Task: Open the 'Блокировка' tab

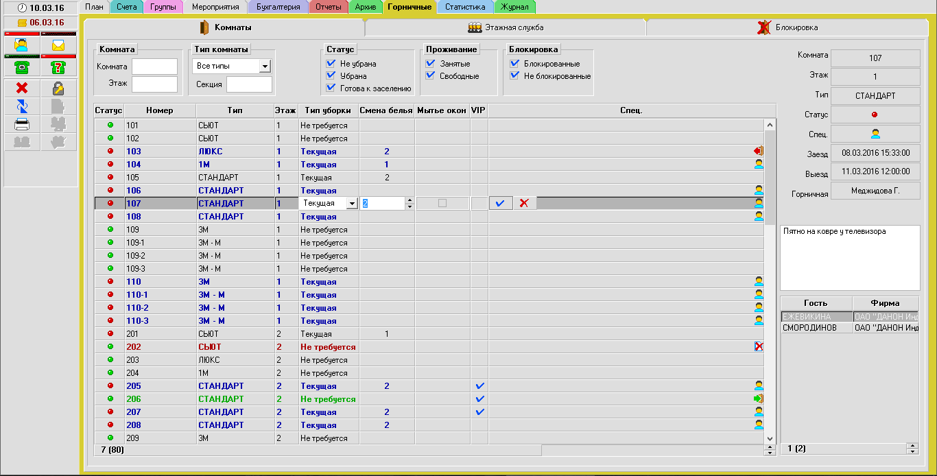Action: click(787, 27)
